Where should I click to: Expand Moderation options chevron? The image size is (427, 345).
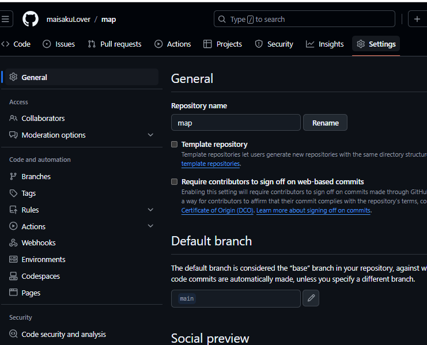[x=150, y=135]
